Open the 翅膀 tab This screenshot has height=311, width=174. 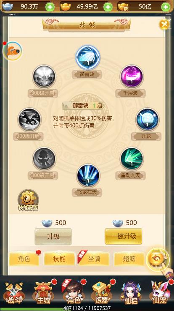pyautogui.click(x=129, y=259)
